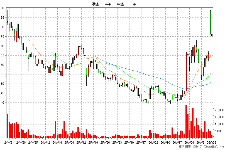Image resolution: width=225 pixels, height=150 pixels.
Task: Click the blue line marker beside 年線
Action: pos(115,4)
